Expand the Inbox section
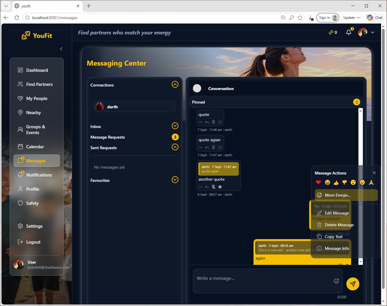Image resolution: width=387 pixels, height=306 pixels. point(175,126)
